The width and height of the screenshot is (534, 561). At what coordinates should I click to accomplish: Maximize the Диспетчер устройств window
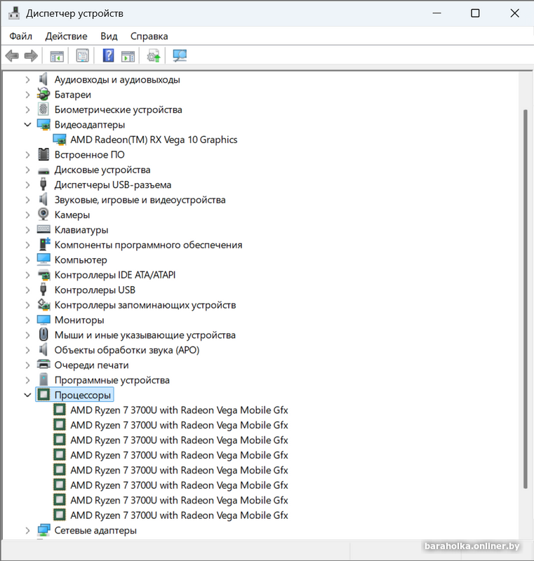tap(475, 13)
